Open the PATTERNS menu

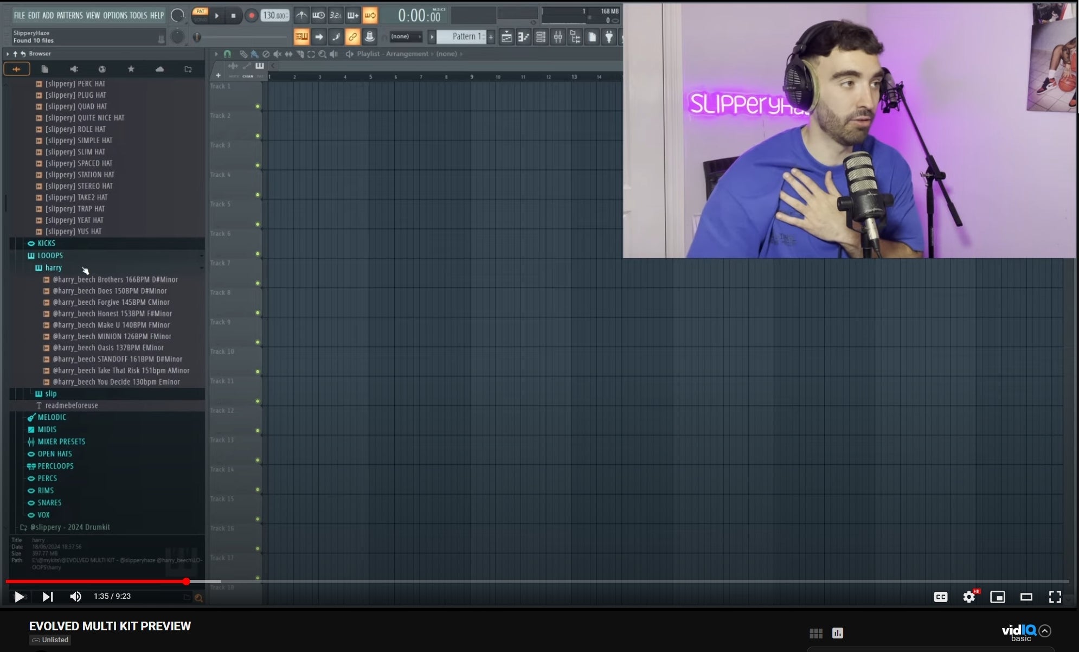(x=69, y=15)
